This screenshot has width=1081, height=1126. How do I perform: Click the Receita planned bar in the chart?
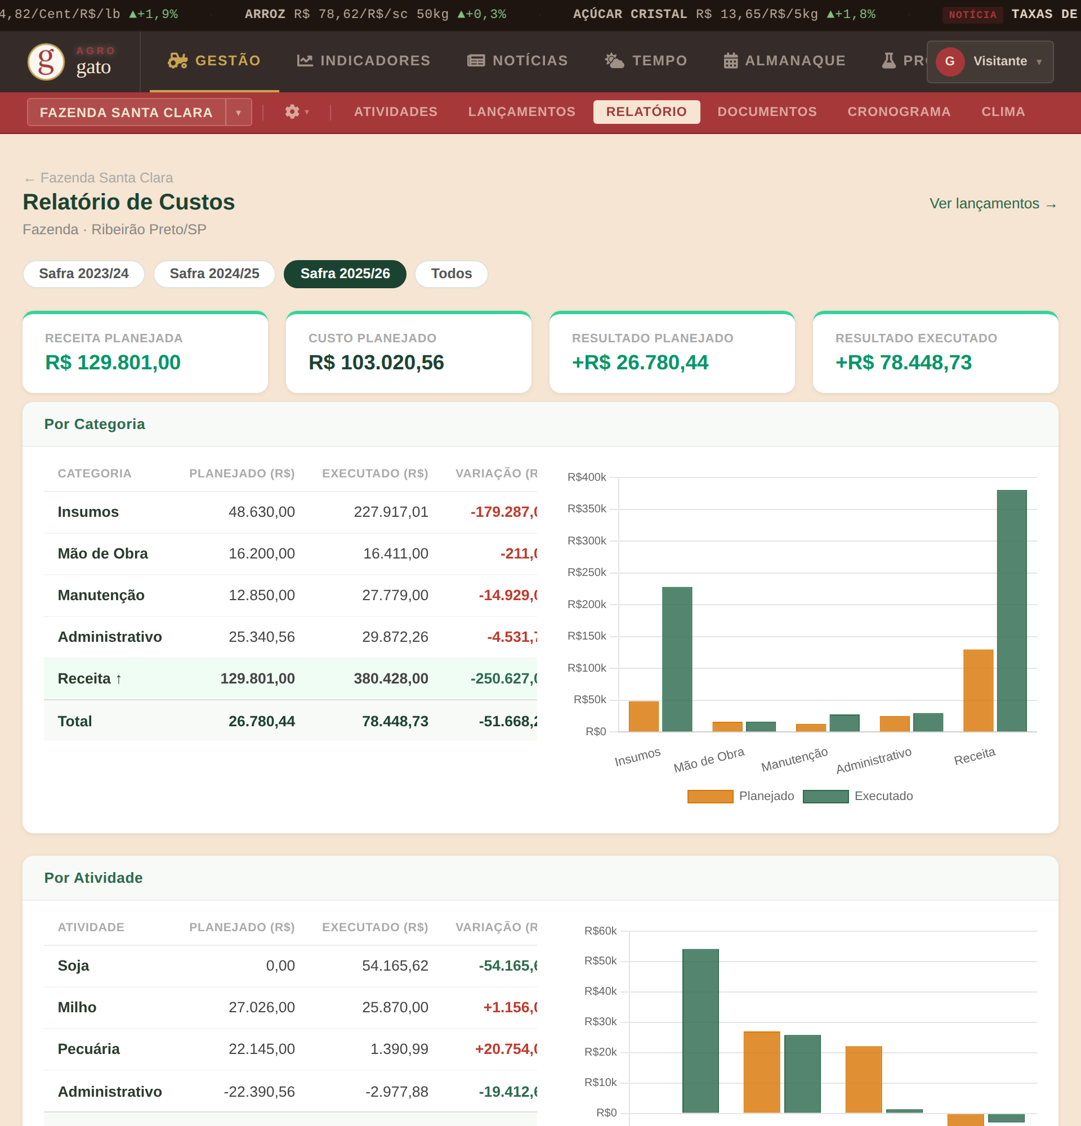tap(978, 691)
